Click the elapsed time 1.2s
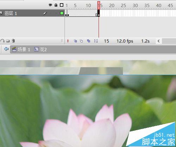This screenshot has height=147, width=176. (x=145, y=41)
